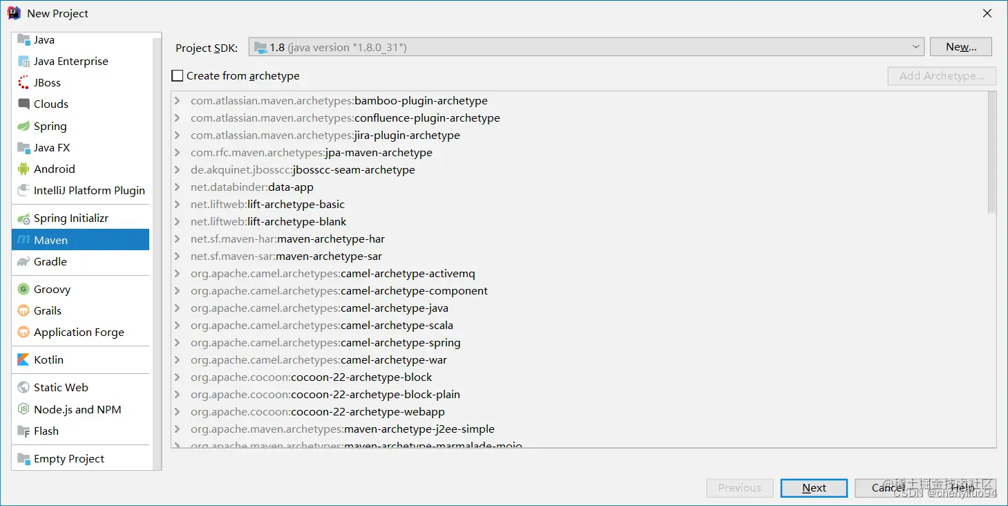This screenshot has height=506, width=1008.
Task: Select Java Enterprise project type
Action: tap(80, 61)
